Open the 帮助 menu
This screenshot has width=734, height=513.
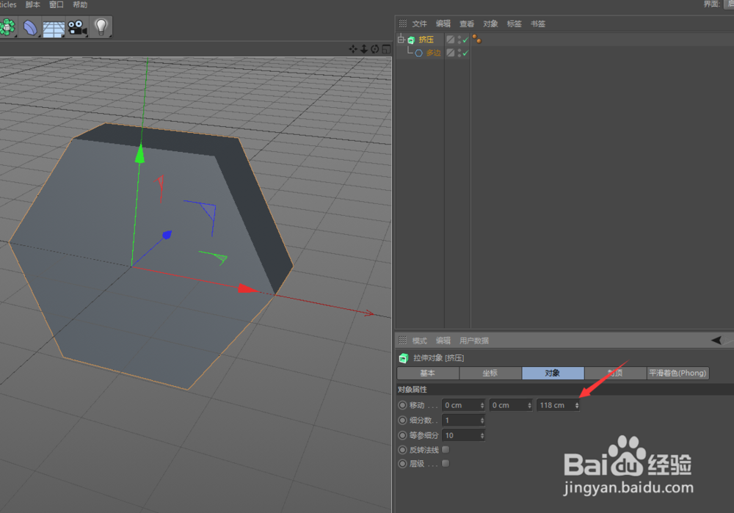(x=80, y=4)
